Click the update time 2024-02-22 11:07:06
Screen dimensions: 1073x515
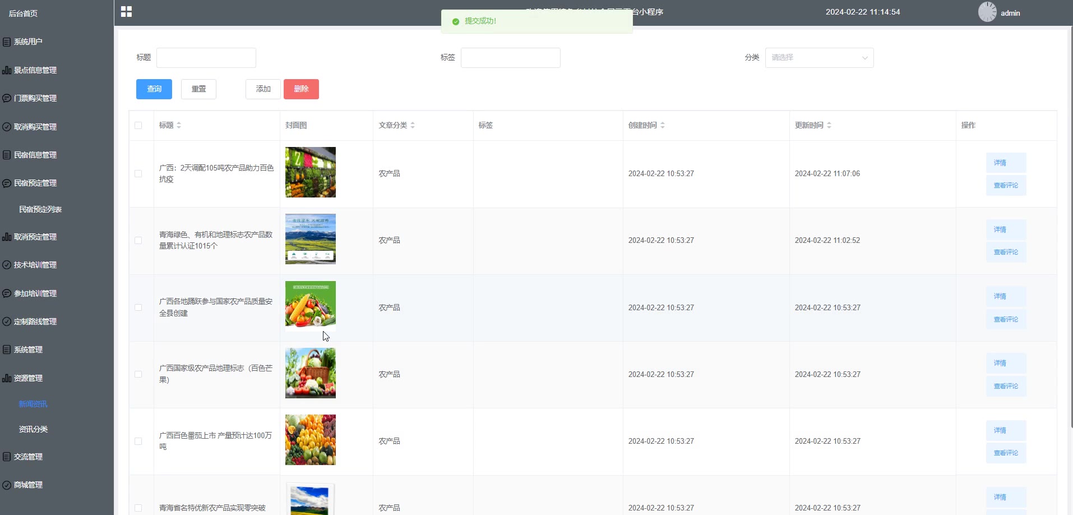827,174
